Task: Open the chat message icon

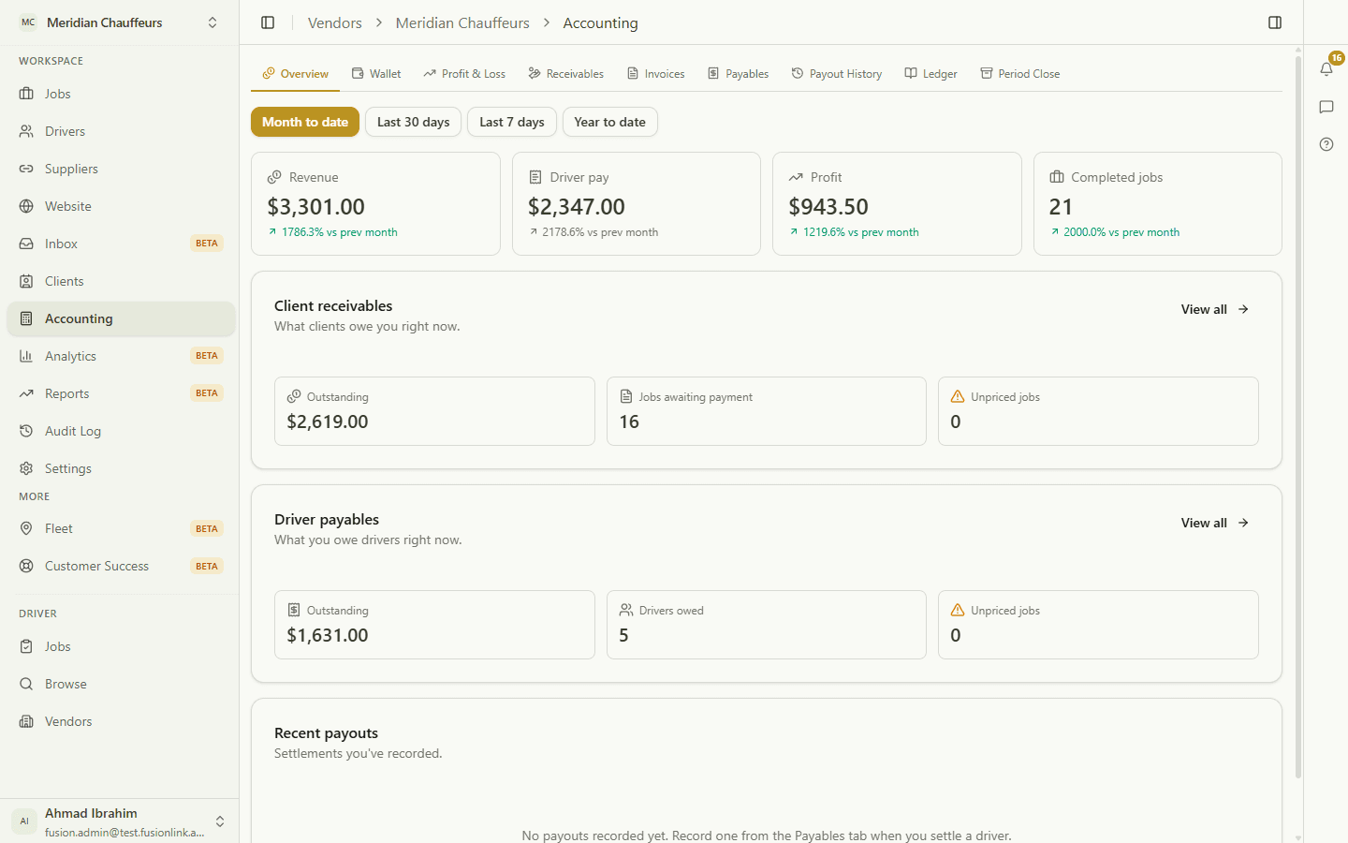Action: click(x=1326, y=107)
